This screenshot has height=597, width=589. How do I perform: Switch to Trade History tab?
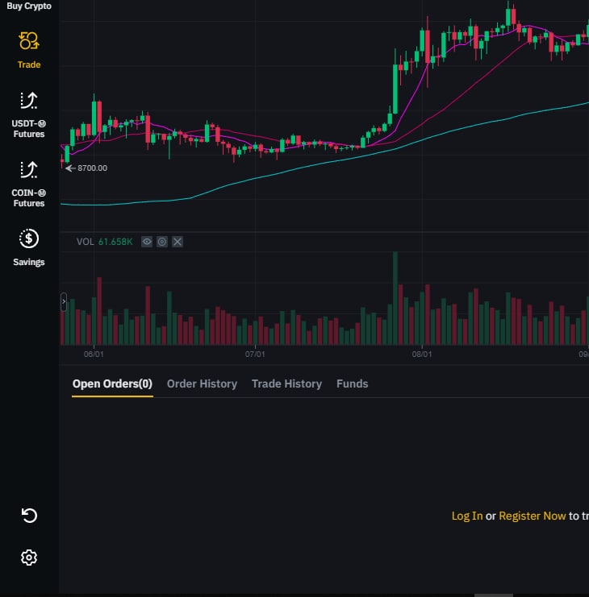[286, 383]
